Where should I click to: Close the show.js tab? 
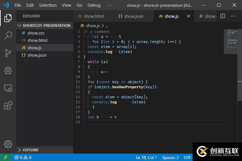pos(189,16)
